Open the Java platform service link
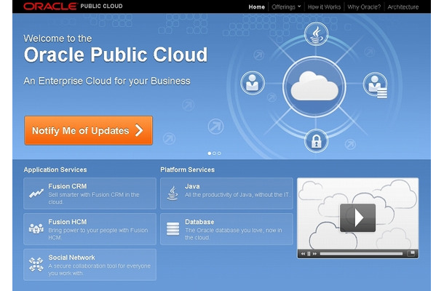Image resolution: width=444 pixels, height=291 pixels. [226, 194]
